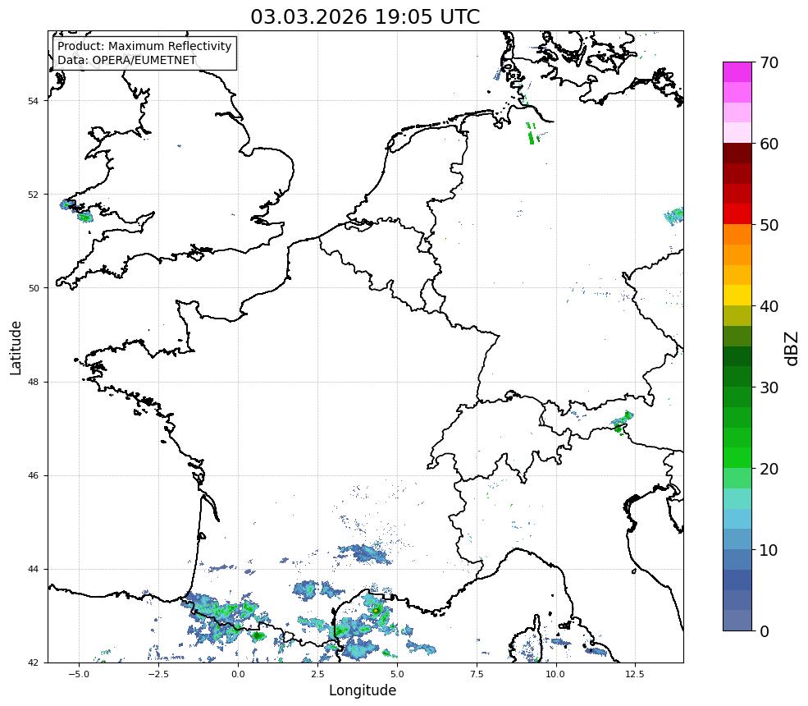
Task: Click the echo at the right edge near 51.5°N
Action: [674, 216]
